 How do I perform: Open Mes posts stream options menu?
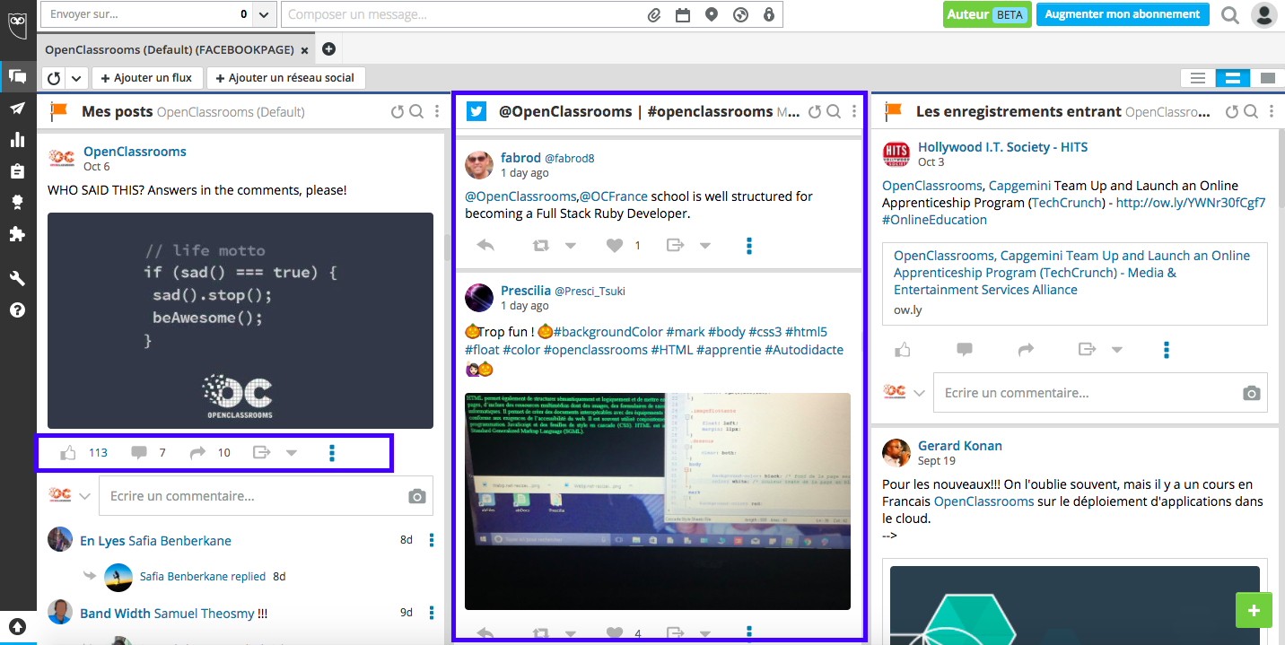pos(437,112)
